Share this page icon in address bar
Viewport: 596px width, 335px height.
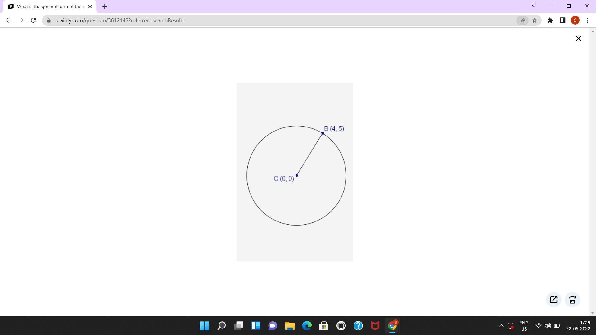pyautogui.click(x=522, y=20)
